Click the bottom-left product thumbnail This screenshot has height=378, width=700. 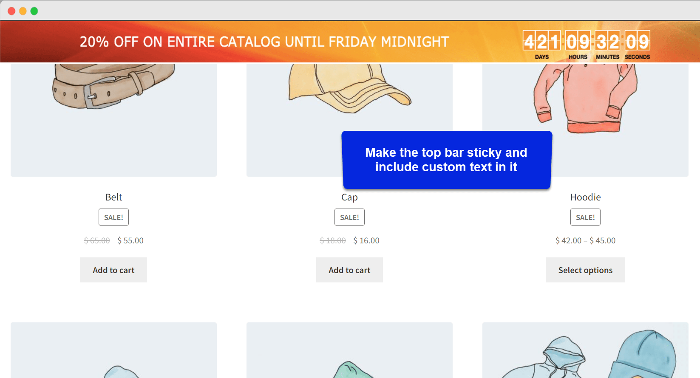pyautogui.click(x=113, y=350)
